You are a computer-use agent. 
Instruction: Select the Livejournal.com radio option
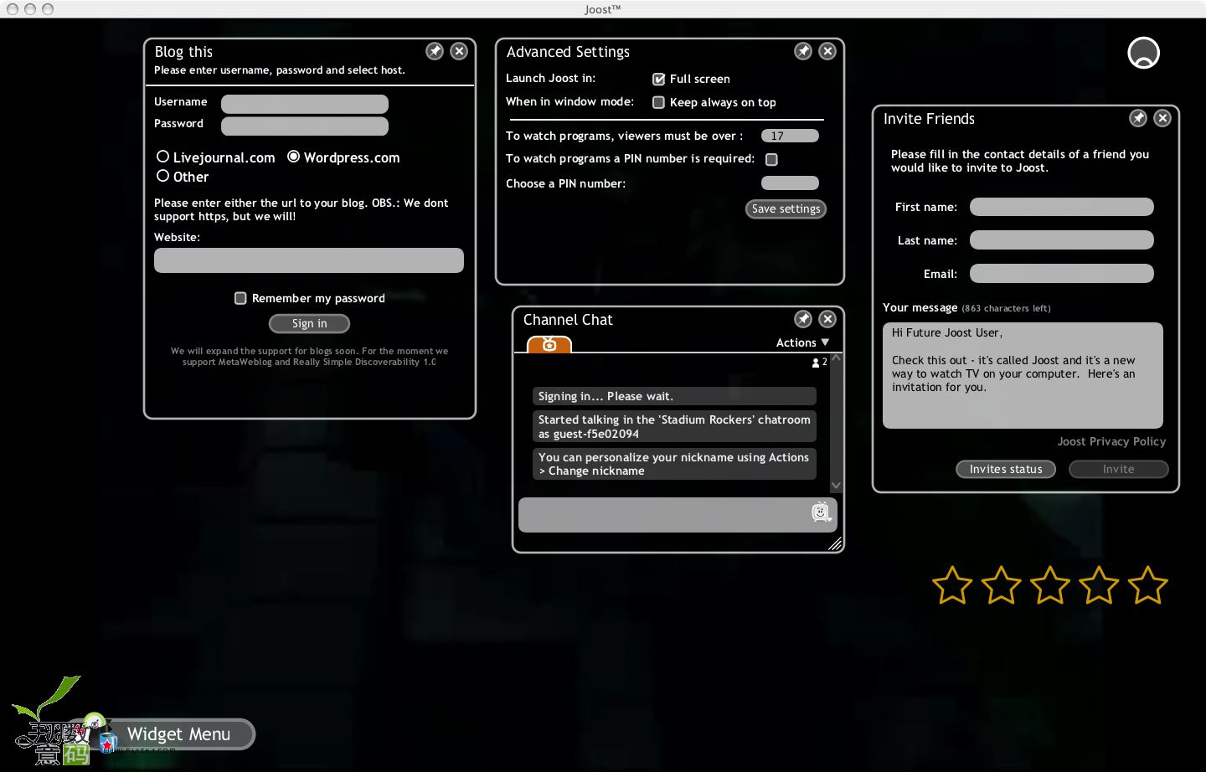point(163,157)
